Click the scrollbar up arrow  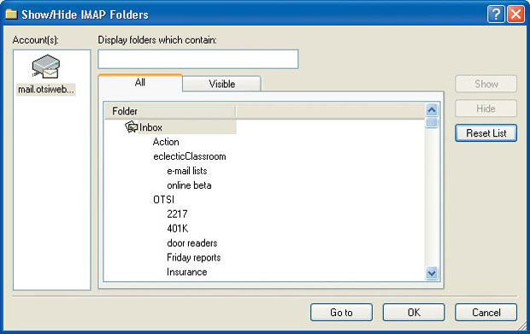click(x=432, y=109)
